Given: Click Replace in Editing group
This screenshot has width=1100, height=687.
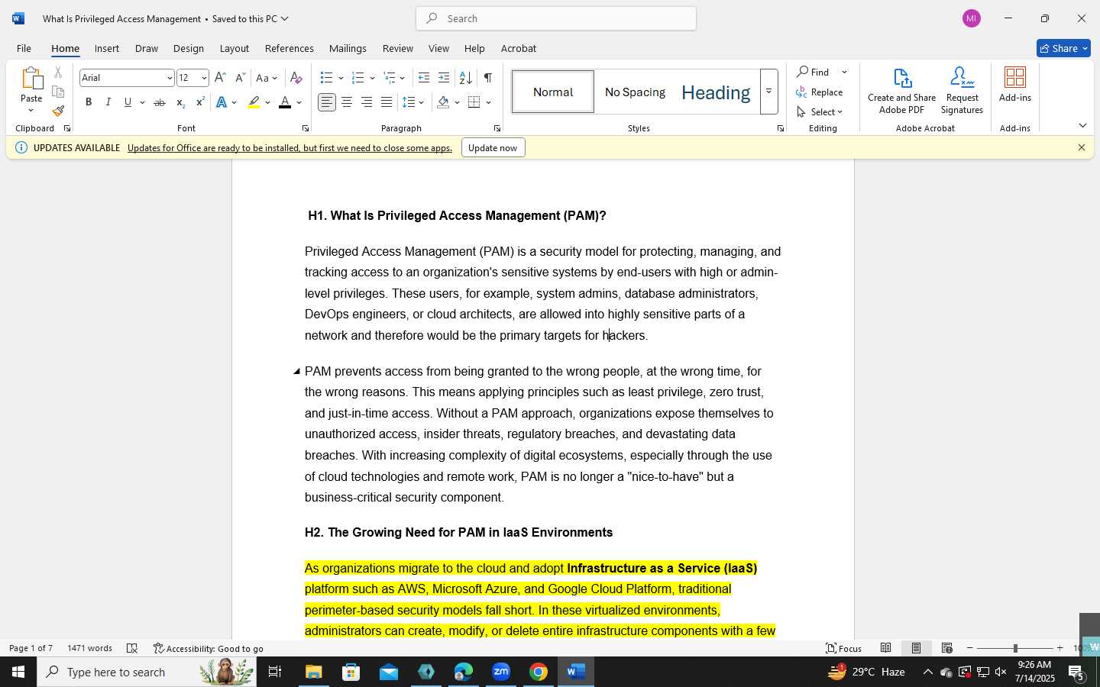Looking at the screenshot, I should (x=820, y=92).
